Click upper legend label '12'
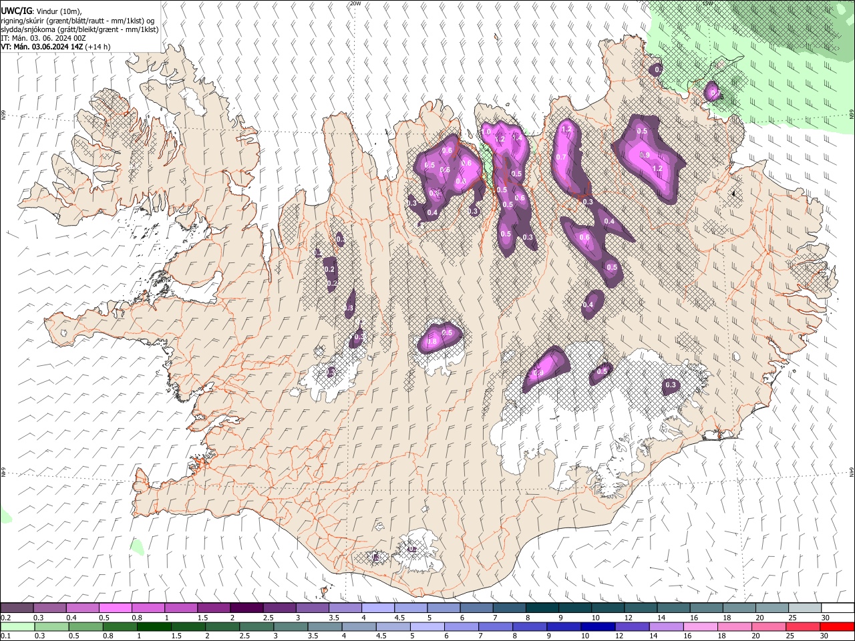855x641 pixels. 629,618
